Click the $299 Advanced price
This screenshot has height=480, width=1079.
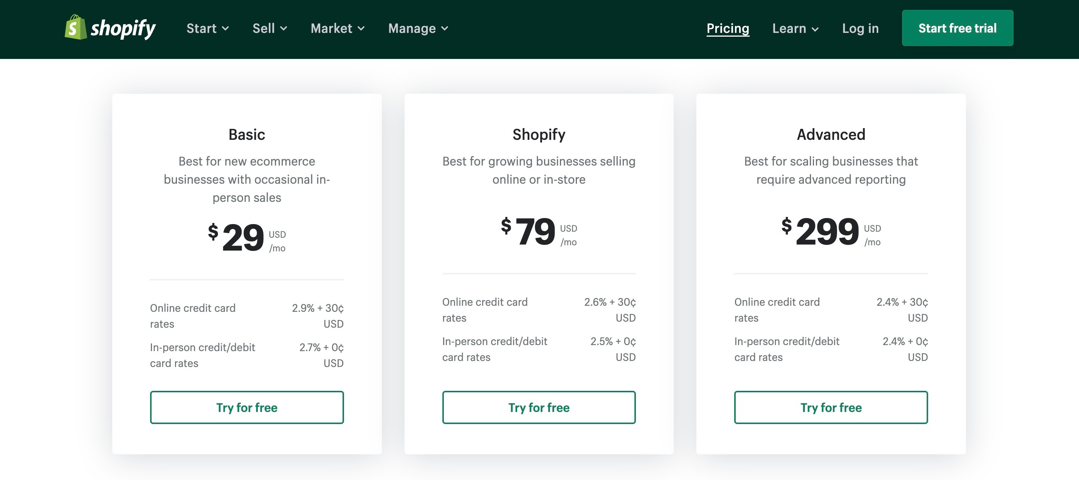pyautogui.click(x=831, y=232)
